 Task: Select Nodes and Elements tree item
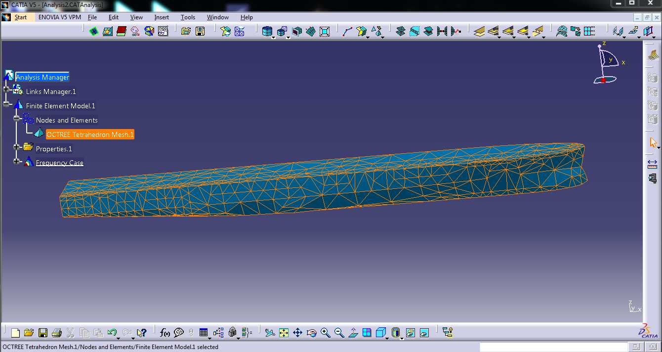tap(67, 120)
